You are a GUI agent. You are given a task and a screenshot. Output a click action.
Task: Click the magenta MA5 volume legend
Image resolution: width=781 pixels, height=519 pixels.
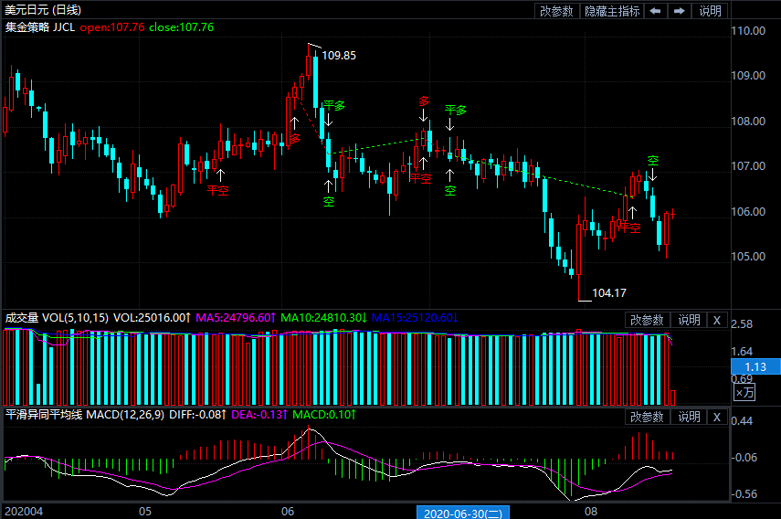coord(236,318)
